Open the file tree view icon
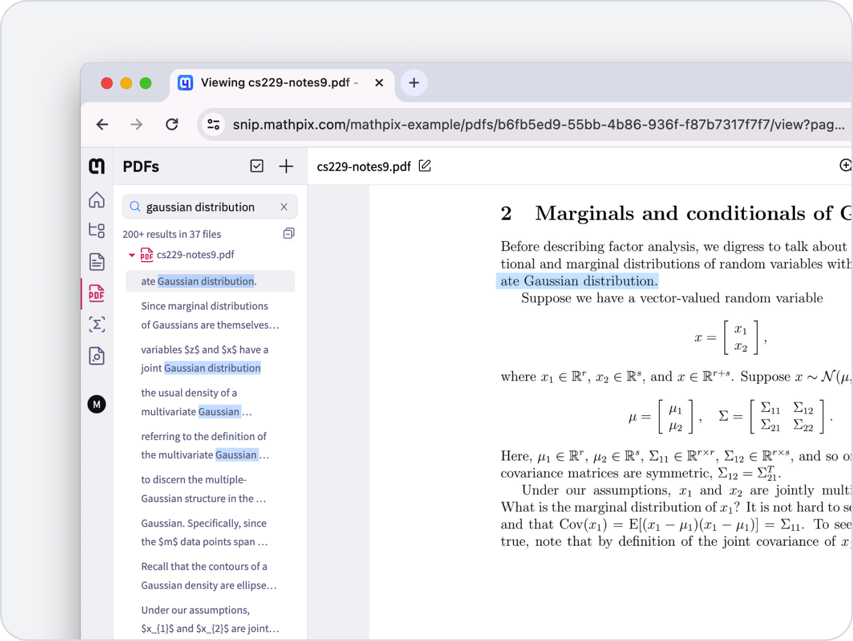 [x=97, y=230]
